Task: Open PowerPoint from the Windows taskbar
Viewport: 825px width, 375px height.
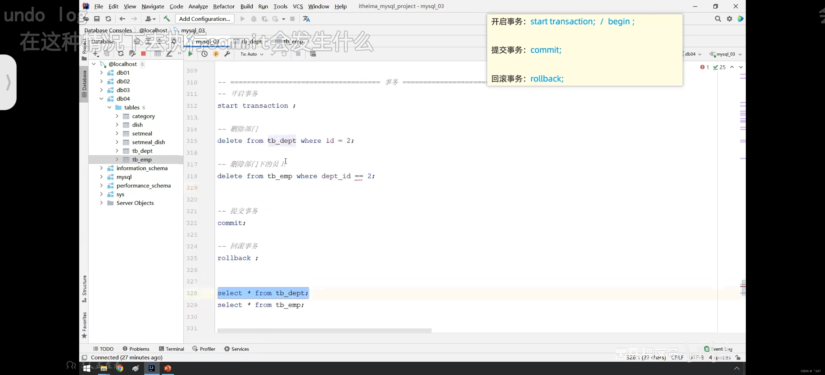Action: 167,368
